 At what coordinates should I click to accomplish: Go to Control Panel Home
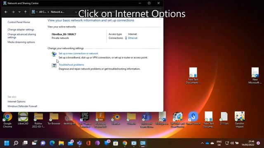[x=19, y=22]
